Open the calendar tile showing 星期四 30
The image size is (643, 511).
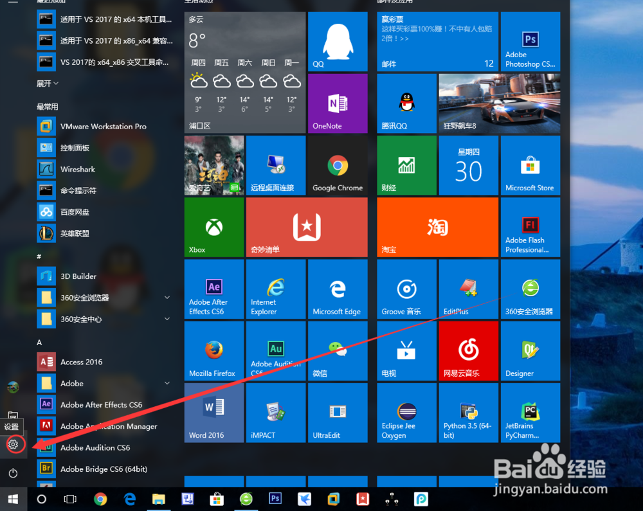pos(468,165)
